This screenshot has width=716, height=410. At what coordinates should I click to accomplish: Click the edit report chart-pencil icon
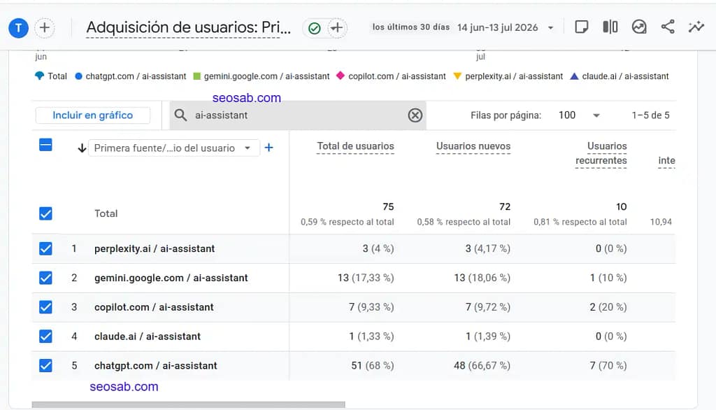[x=639, y=27]
